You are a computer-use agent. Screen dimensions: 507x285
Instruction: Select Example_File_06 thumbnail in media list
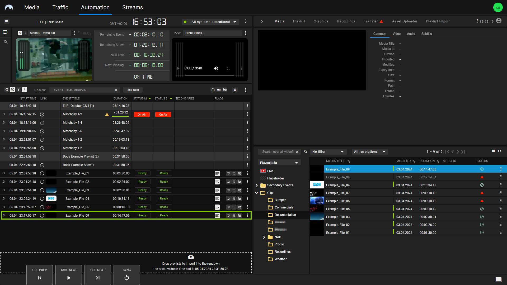pyautogui.click(x=316, y=201)
